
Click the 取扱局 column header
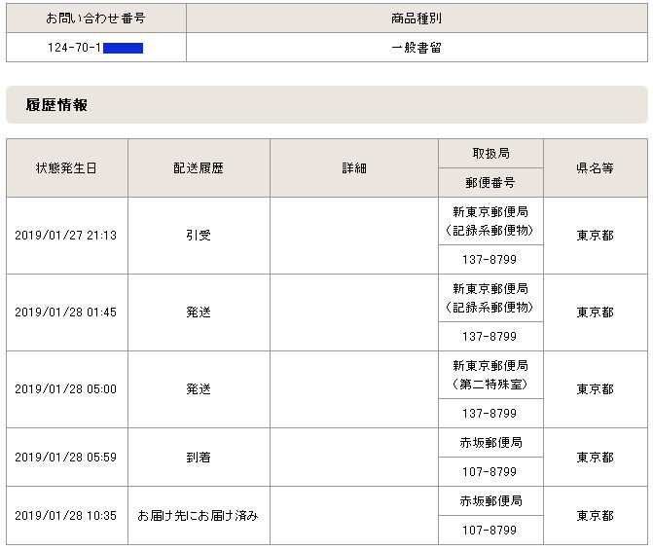point(490,154)
